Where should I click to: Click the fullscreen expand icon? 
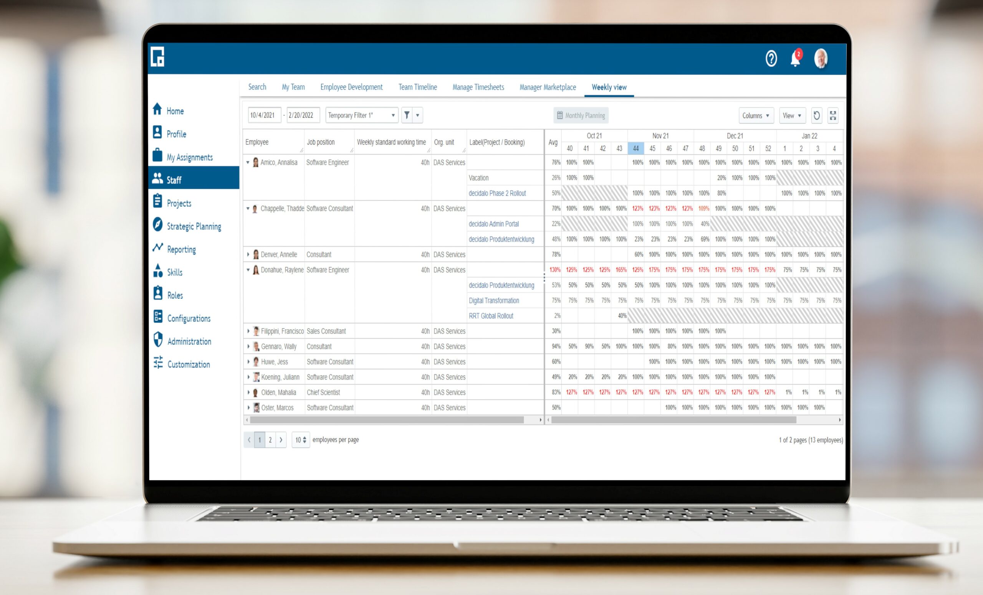coord(832,115)
